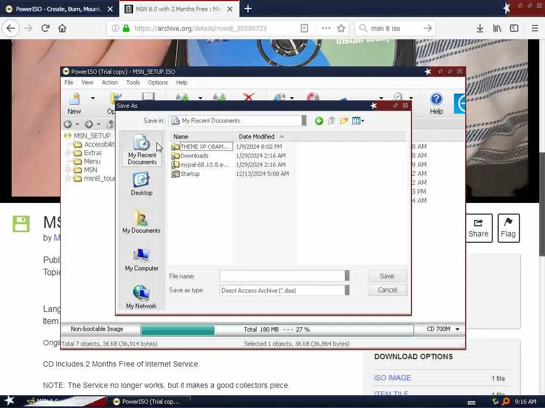Open the browser hamburger menu
This screenshot has width=545, height=408.
pyautogui.click(x=535, y=28)
